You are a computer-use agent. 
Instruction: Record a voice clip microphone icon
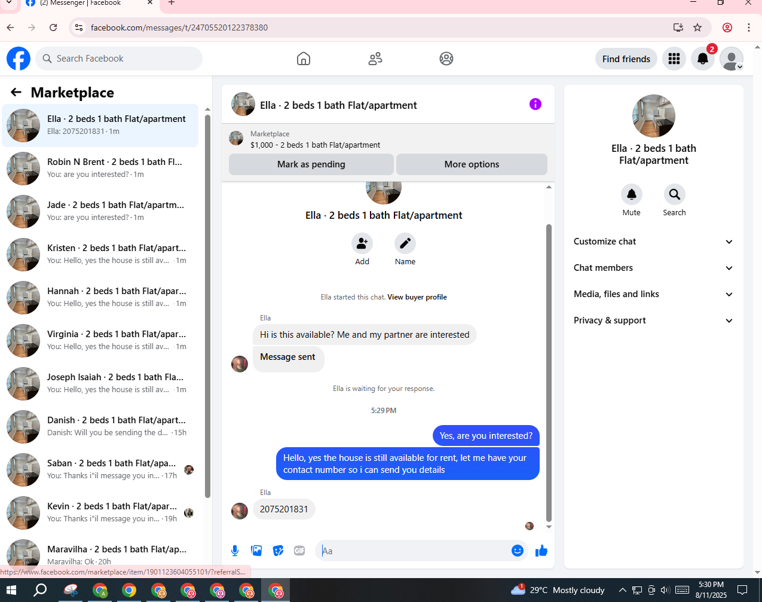[235, 551]
